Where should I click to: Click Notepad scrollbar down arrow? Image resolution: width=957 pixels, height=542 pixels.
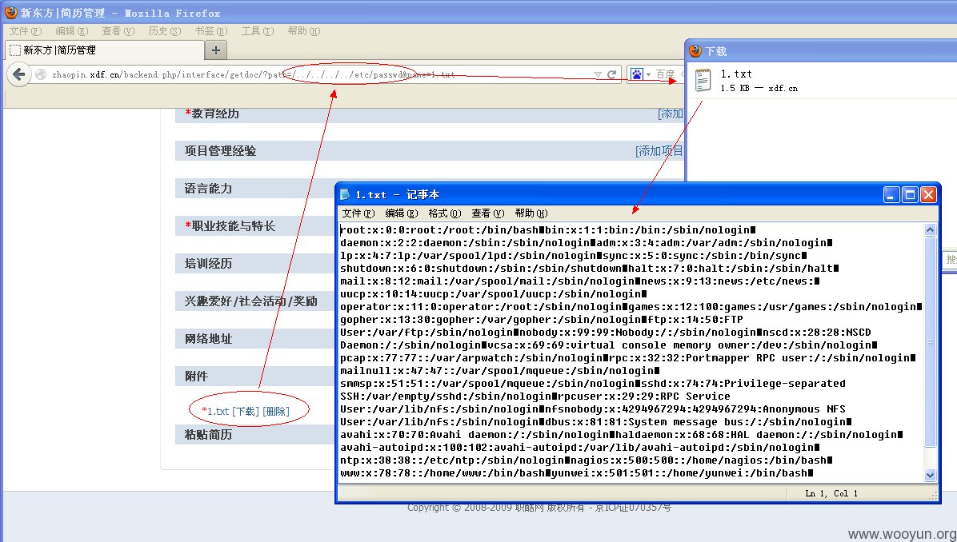pyautogui.click(x=930, y=475)
